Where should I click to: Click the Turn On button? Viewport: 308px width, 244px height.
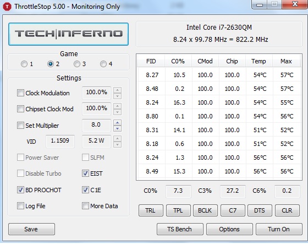[279, 229]
